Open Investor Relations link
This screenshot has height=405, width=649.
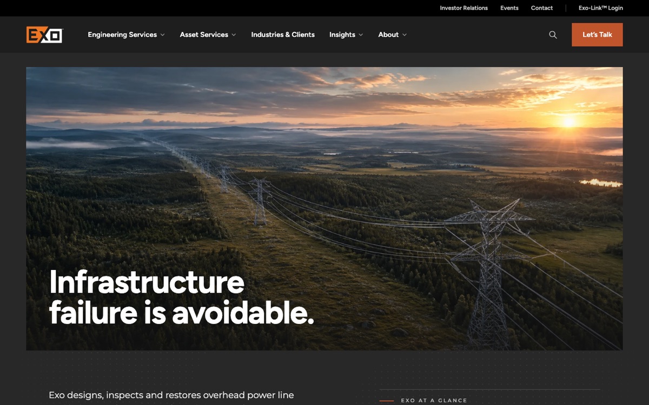(x=463, y=8)
